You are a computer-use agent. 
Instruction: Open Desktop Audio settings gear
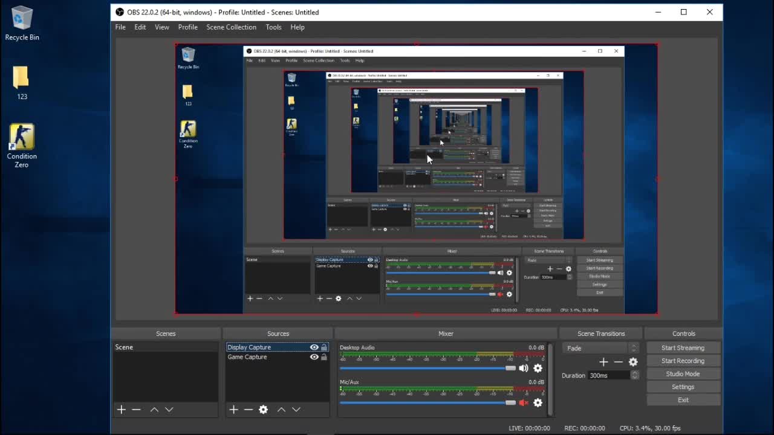(538, 368)
